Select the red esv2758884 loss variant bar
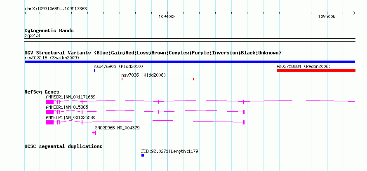Image resolution: width=367 pixels, height=171 pixels. pos(316,70)
